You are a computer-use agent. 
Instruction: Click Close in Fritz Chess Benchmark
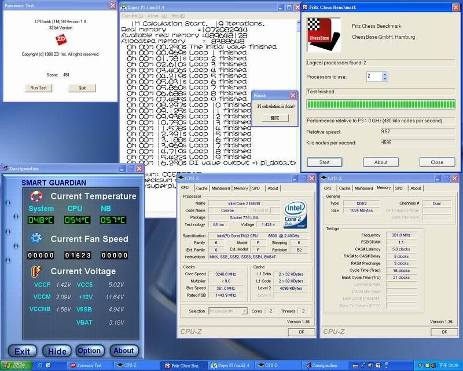point(438,162)
